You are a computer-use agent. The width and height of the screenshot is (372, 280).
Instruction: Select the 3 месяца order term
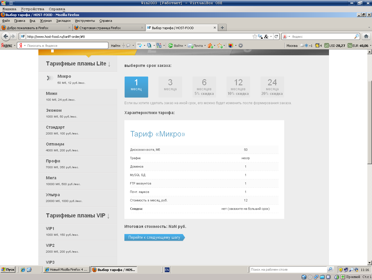(170, 87)
